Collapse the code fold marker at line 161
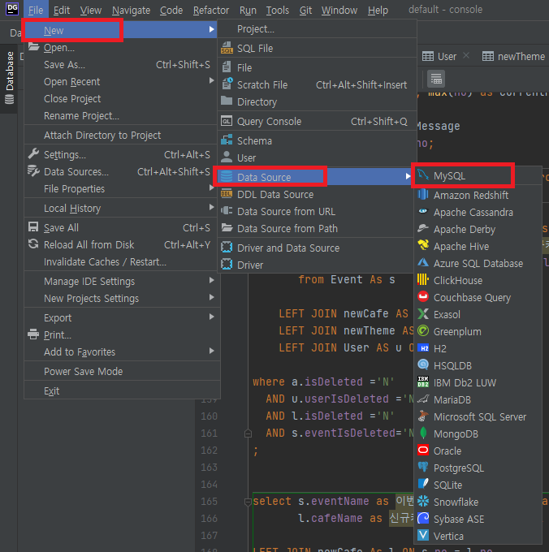Screen dimensions: 549x552 pos(248,433)
